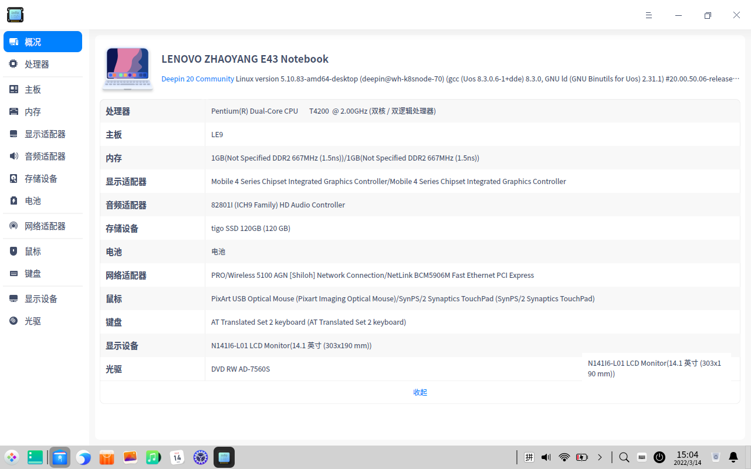
Task: Click the PixArt USB Optical Mouse value
Action: (403, 298)
